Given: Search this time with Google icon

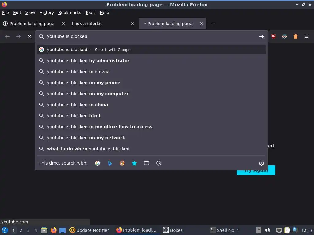Looking at the screenshot, I should click(x=98, y=163).
